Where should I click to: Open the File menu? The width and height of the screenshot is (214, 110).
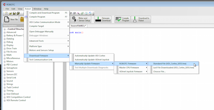tap(7, 9)
